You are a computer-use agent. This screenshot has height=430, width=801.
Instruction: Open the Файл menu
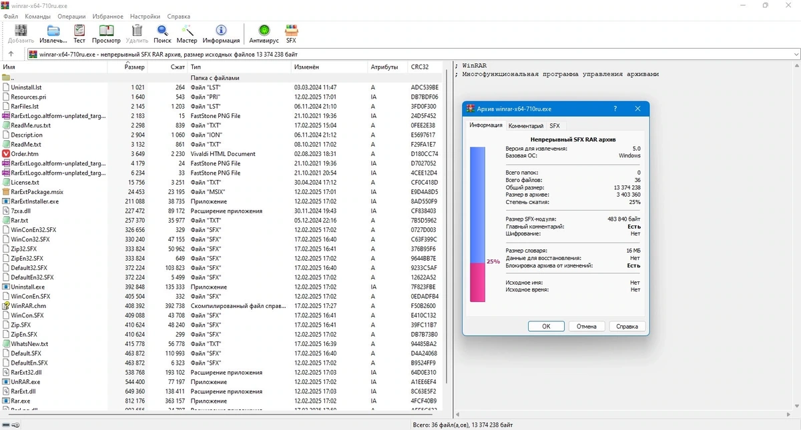point(11,16)
